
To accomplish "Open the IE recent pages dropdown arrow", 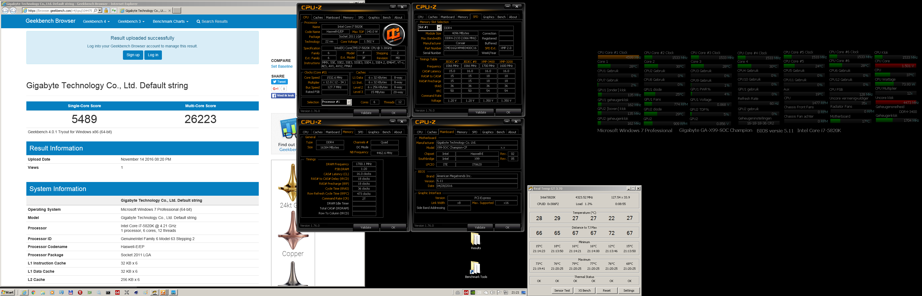I will [19, 11].
